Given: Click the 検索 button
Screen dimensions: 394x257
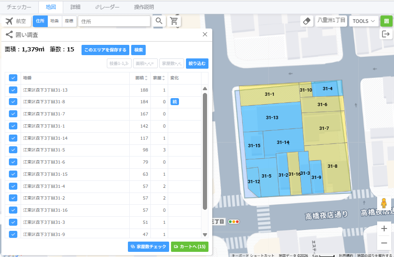Looking at the screenshot, I should pyautogui.click(x=139, y=50).
